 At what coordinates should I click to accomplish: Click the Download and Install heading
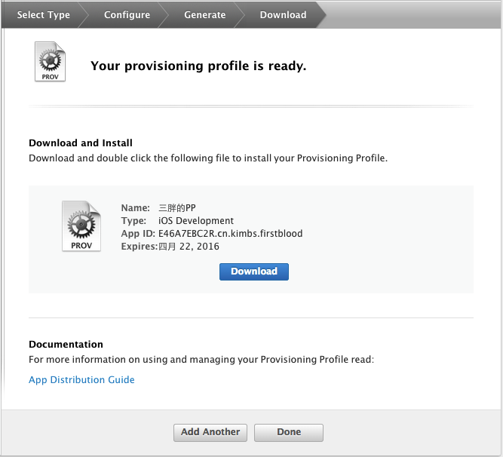[x=81, y=143]
